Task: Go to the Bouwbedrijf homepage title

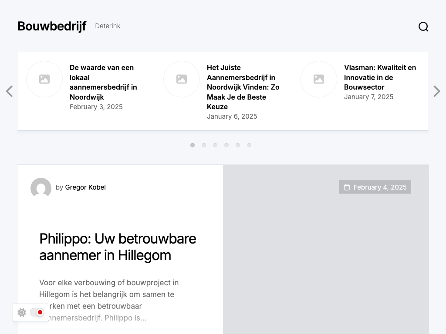Action: tap(52, 26)
